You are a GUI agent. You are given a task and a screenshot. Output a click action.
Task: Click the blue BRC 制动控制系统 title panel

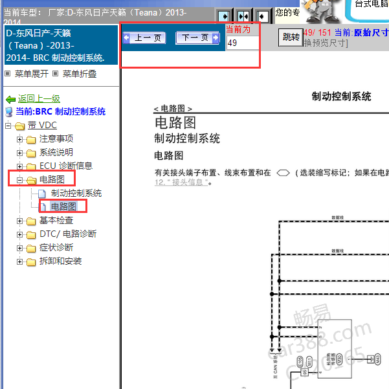click(61, 45)
